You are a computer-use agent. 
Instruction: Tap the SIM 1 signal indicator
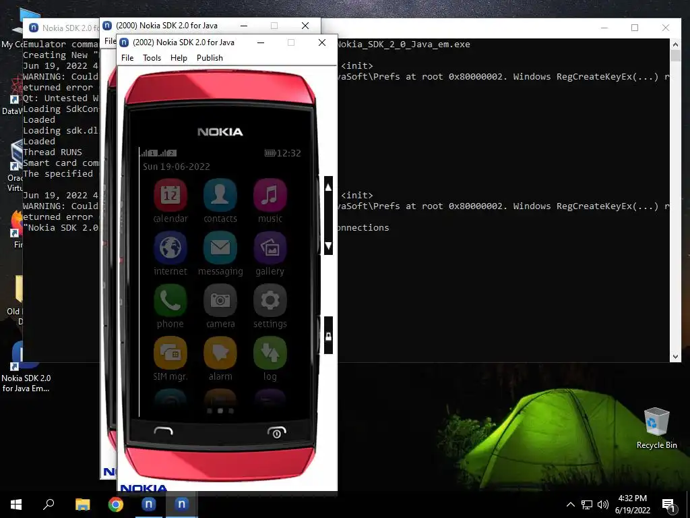coord(148,153)
